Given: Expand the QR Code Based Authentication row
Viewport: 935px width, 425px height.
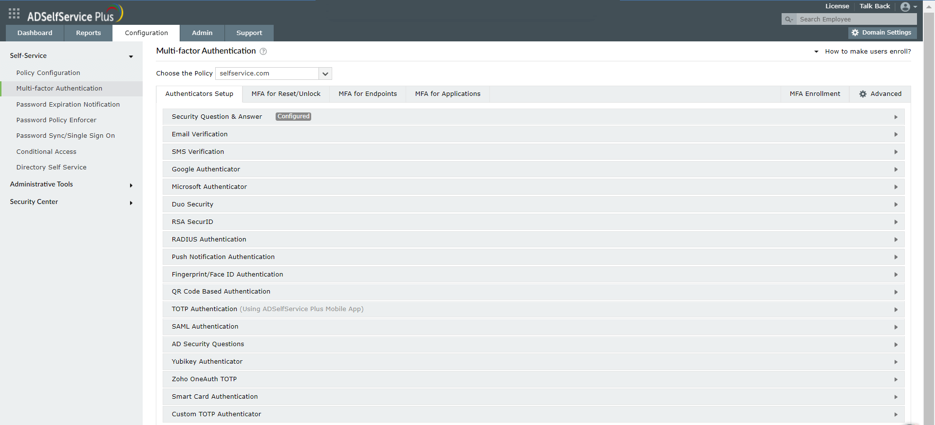Looking at the screenshot, I should (534, 292).
